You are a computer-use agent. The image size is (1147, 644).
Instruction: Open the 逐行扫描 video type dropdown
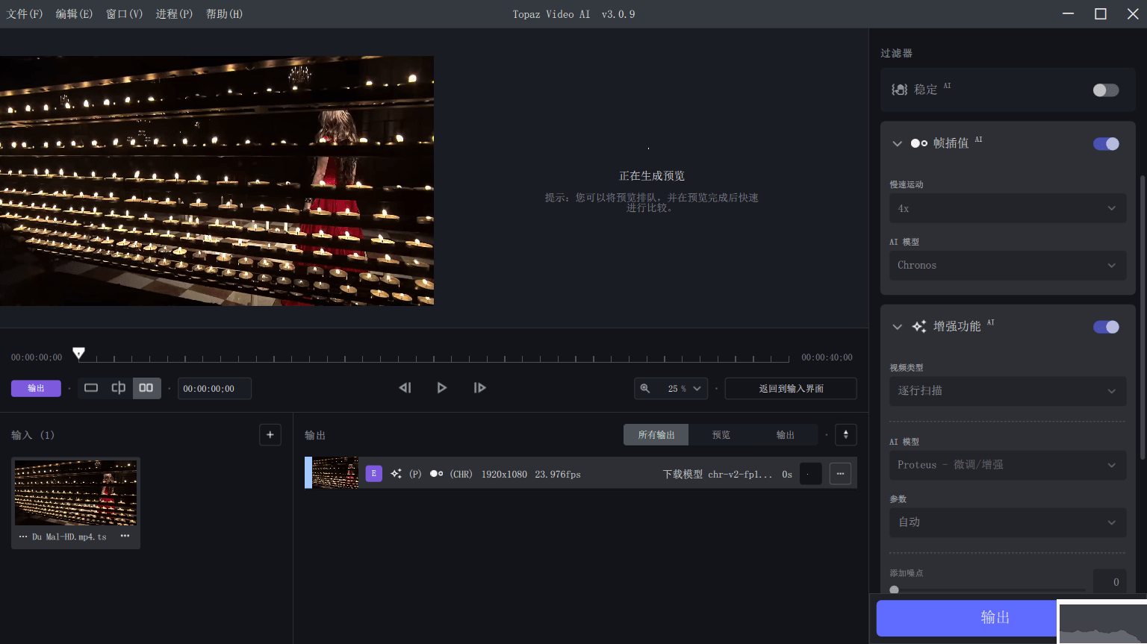point(1007,390)
